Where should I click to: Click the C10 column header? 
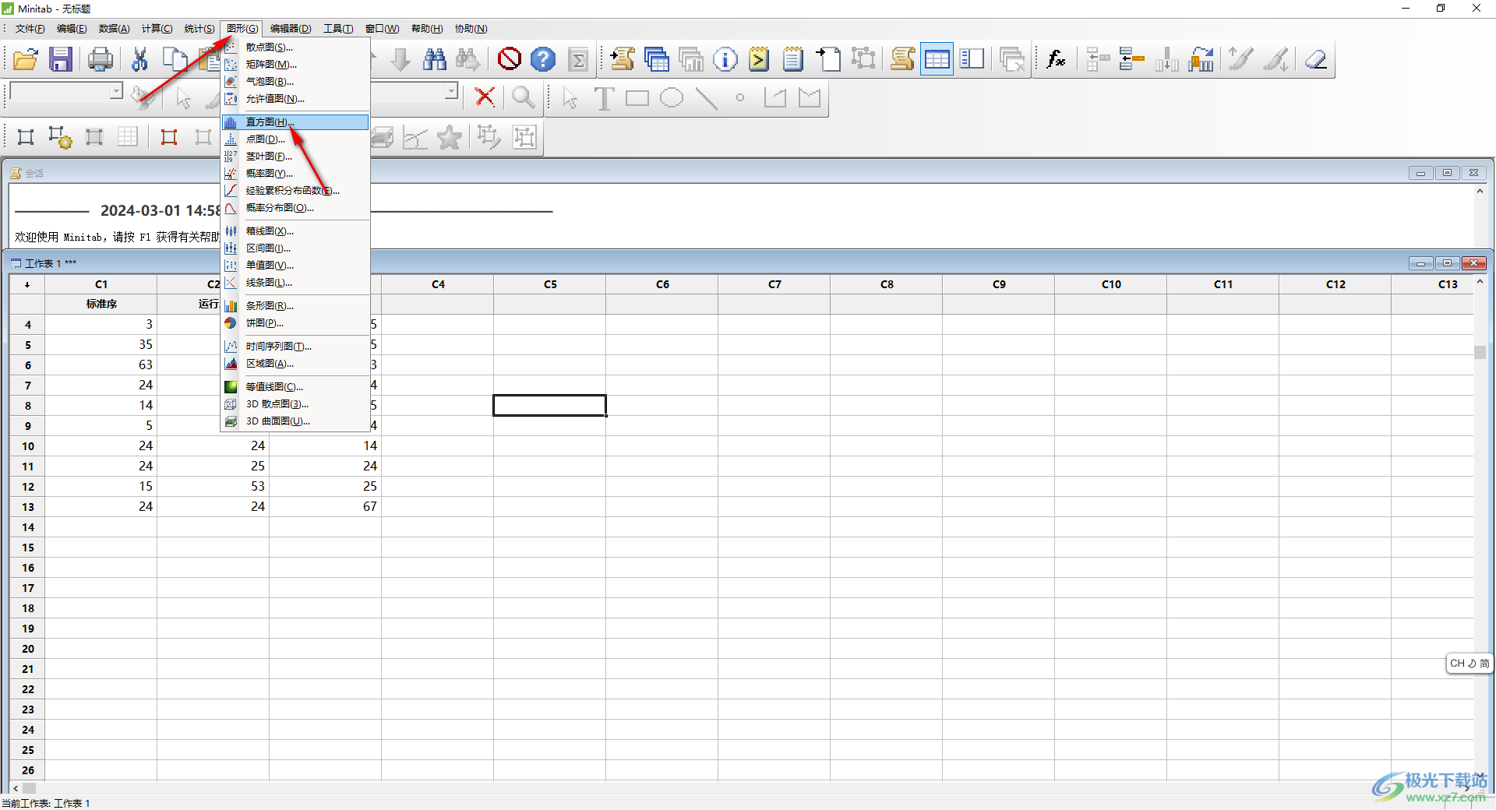coord(1111,284)
